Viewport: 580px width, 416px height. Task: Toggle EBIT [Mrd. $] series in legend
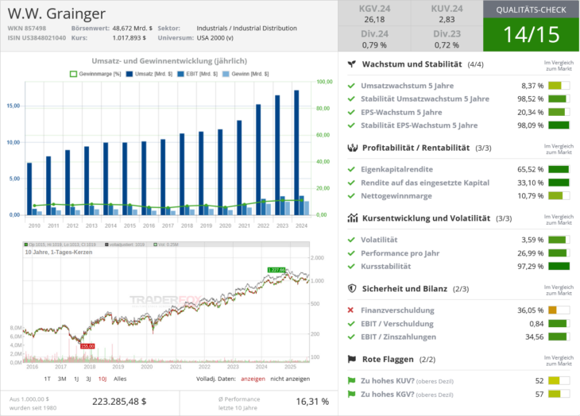(x=198, y=74)
